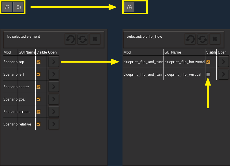Image resolution: width=230 pixels, height=166 pixels.
Task: Close the 'No selected element' panel
Action: point(95,39)
